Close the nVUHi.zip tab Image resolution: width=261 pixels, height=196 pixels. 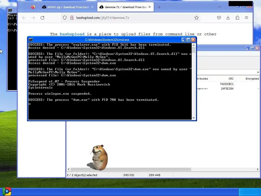coord(92,7)
